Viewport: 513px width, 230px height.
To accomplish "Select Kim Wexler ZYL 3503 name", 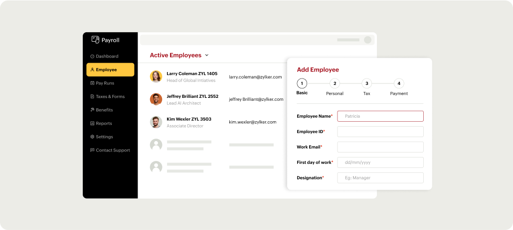I will (189, 119).
